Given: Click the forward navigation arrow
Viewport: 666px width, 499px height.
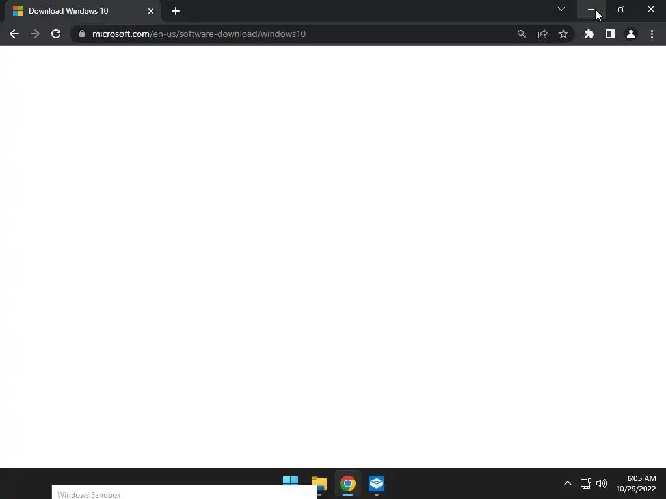Looking at the screenshot, I should click(x=35, y=34).
